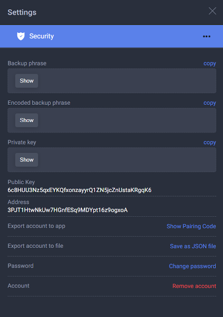223x317 pixels.
Task: Show the Backup phrase
Action: point(26,81)
